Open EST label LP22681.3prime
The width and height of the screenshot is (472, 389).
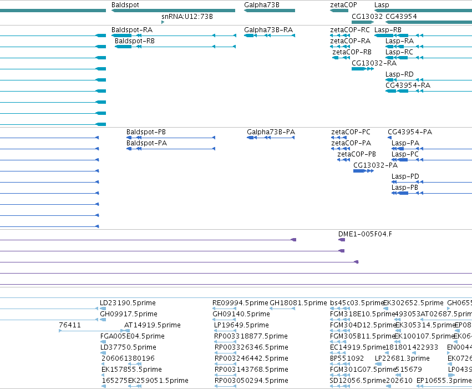pyautogui.click(x=402, y=358)
